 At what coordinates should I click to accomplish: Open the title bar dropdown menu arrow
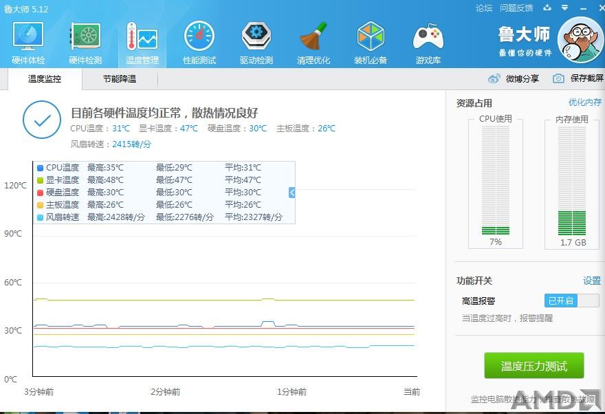click(x=565, y=8)
